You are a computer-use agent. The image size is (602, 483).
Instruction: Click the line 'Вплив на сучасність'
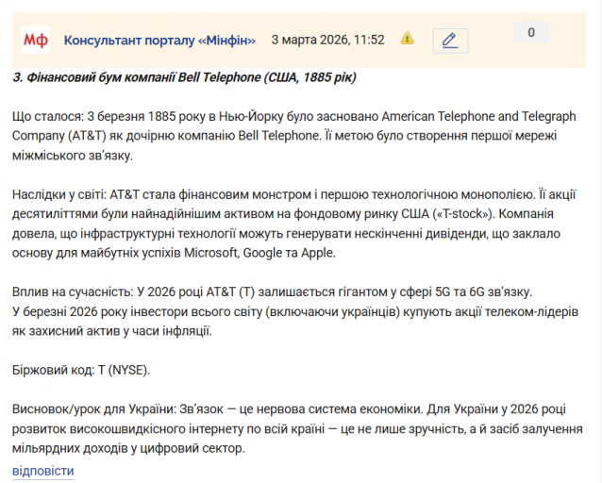click(x=272, y=292)
